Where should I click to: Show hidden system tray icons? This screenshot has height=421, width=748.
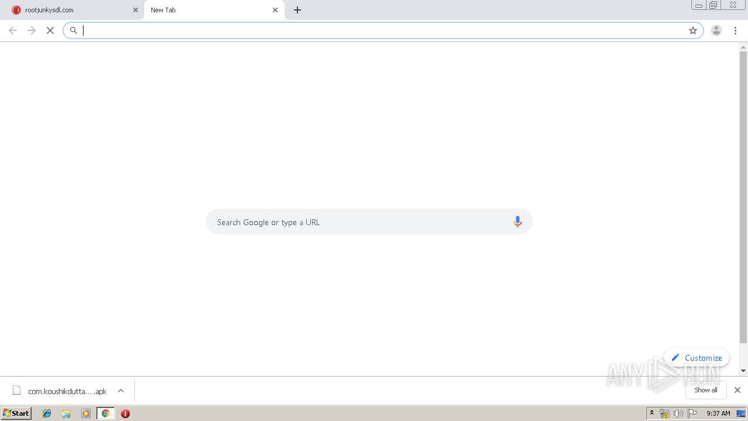point(652,413)
